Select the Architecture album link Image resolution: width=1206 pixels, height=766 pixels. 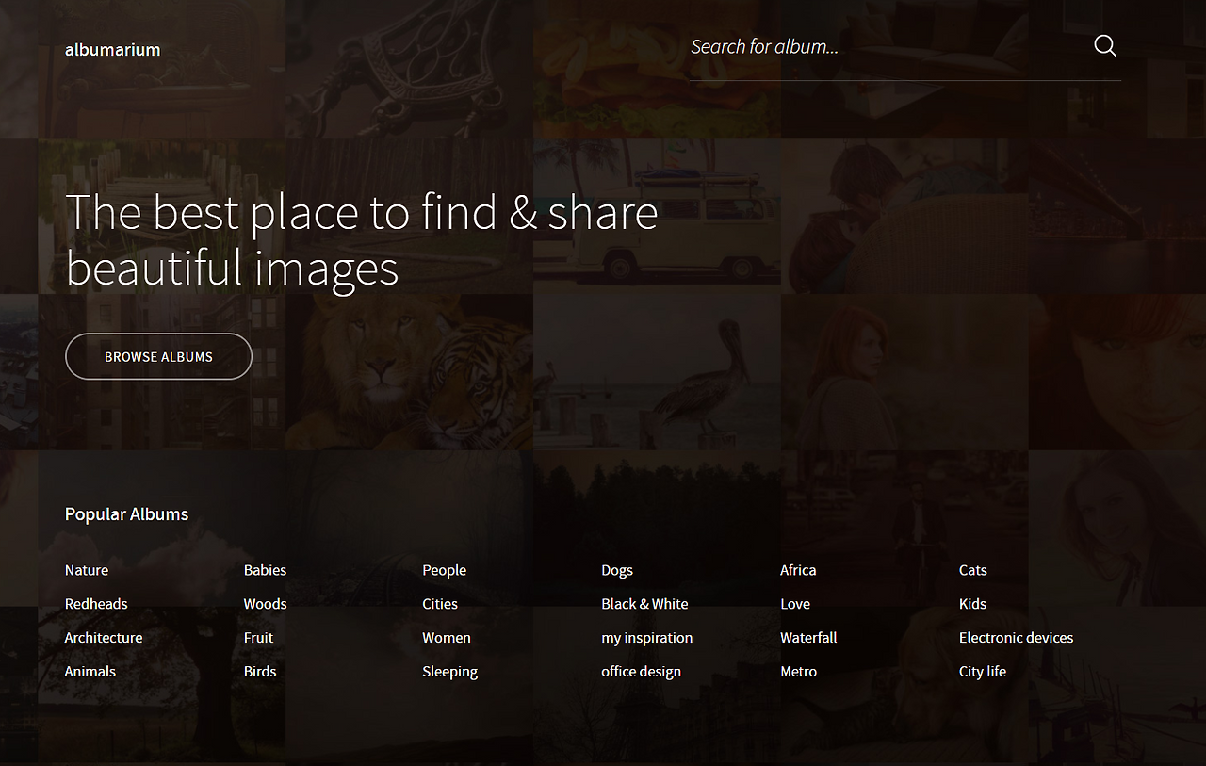point(104,638)
